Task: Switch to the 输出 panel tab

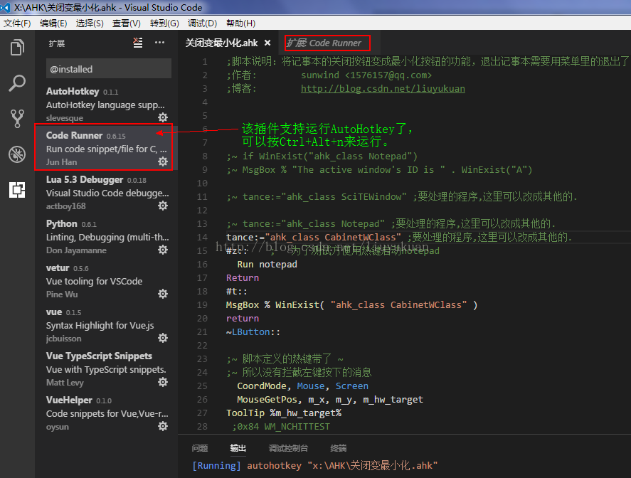Action: (x=238, y=448)
